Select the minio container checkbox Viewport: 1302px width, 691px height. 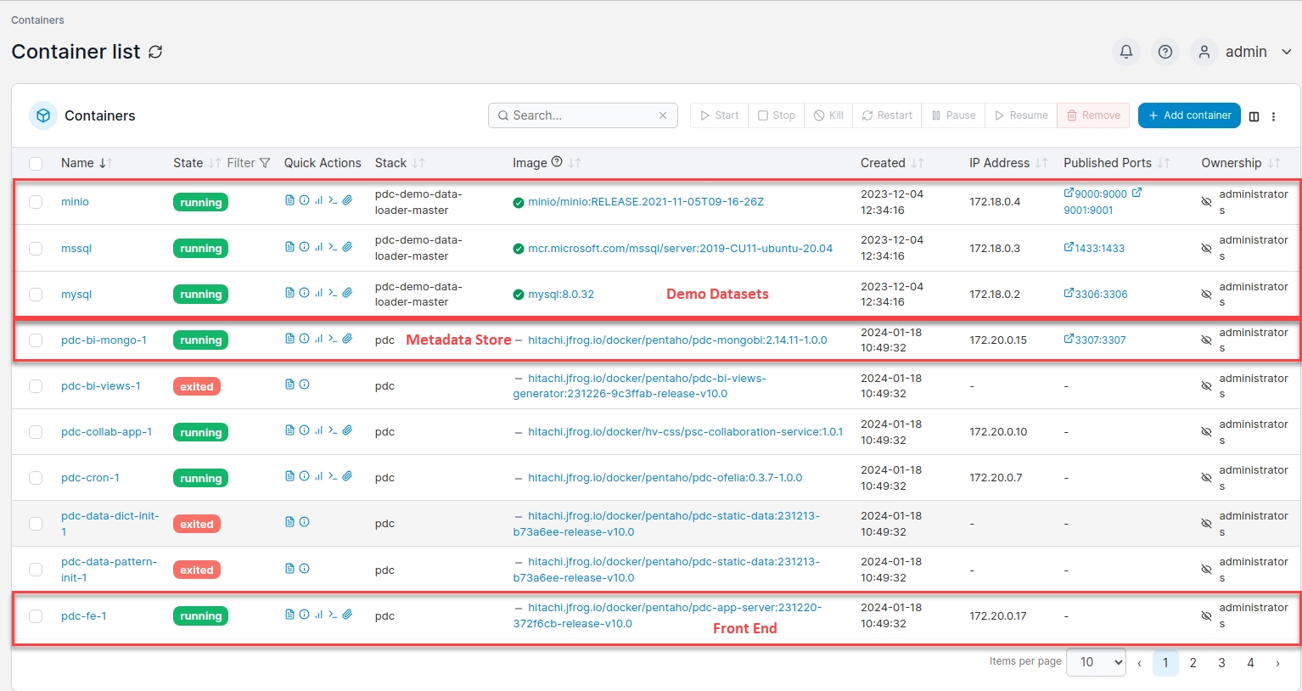(x=36, y=202)
